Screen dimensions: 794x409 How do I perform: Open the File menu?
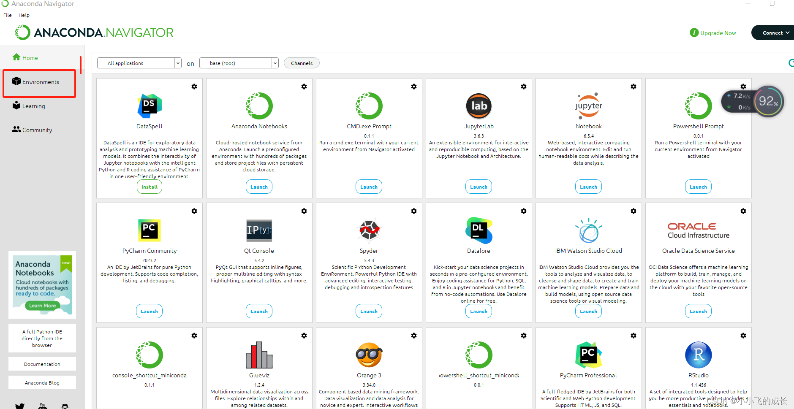click(x=8, y=15)
